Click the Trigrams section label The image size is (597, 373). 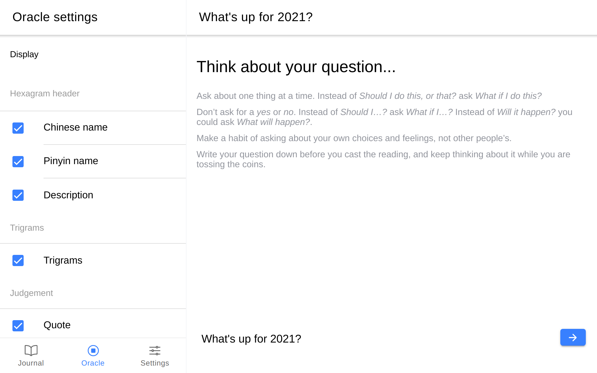click(x=27, y=228)
